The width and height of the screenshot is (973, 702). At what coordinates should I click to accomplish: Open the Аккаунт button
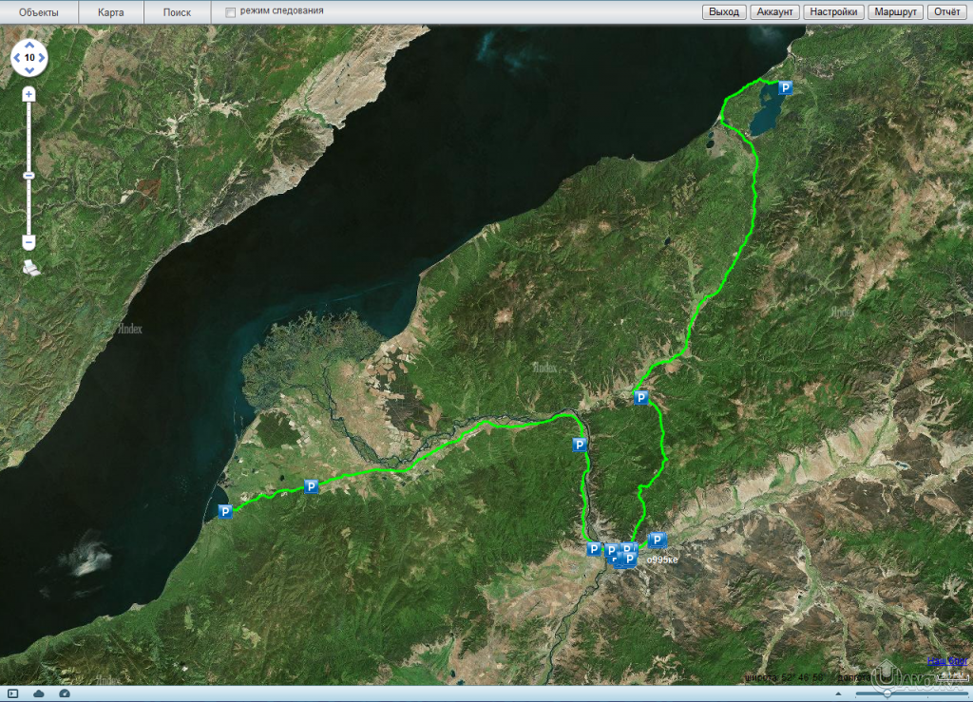pyautogui.click(x=774, y=12)
